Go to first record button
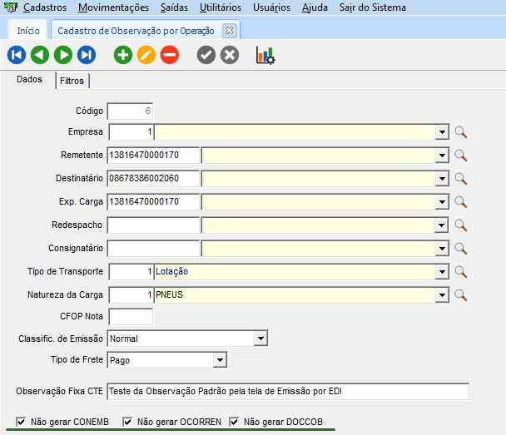 click(x=17, y=55)
